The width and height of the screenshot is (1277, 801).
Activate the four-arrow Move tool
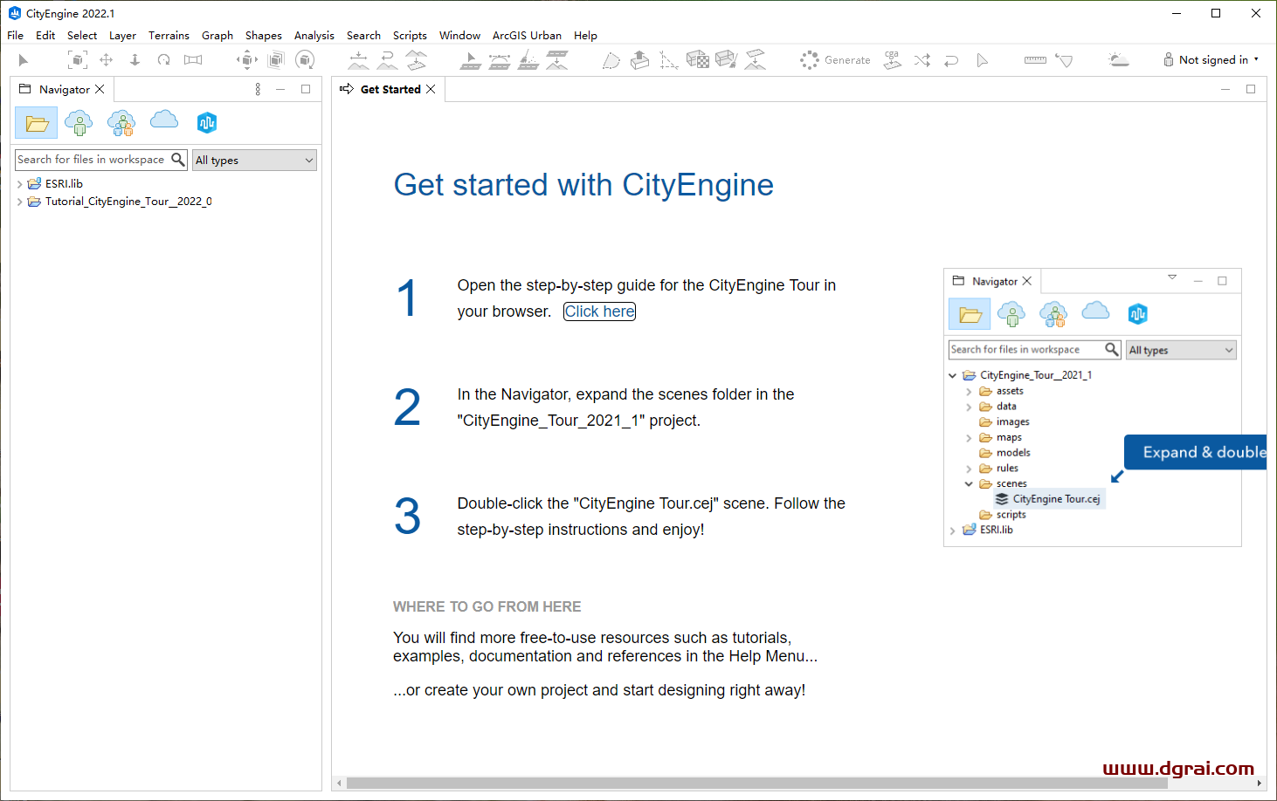106,60
